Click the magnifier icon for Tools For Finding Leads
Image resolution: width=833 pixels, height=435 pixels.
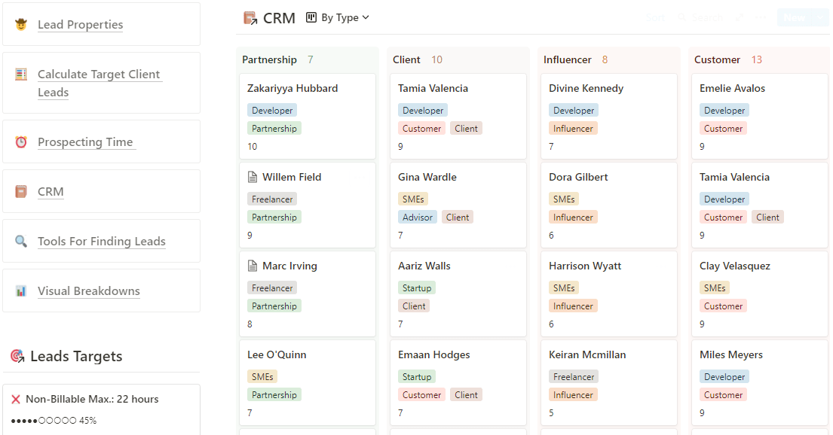click(21, 241)
